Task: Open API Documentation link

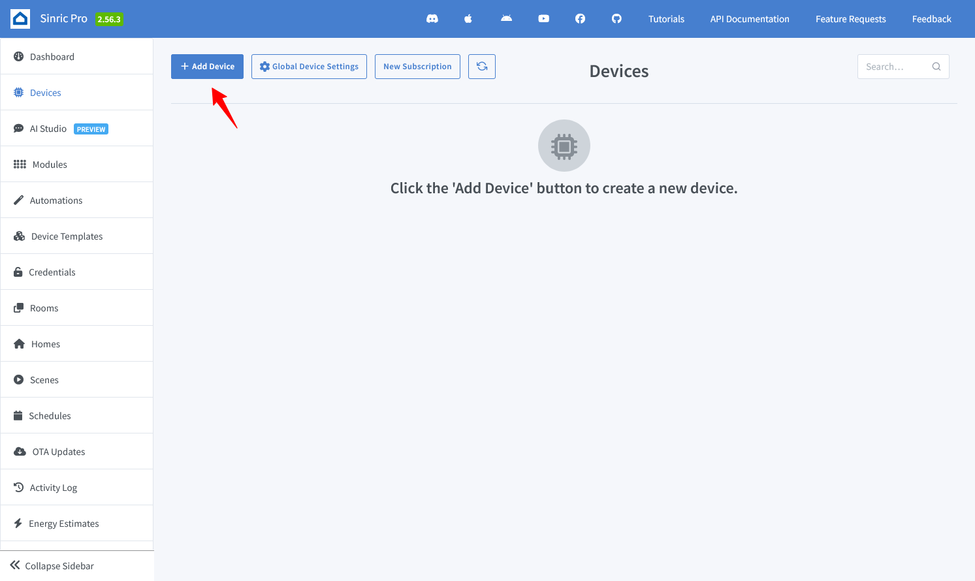Action: pos(750,19)
